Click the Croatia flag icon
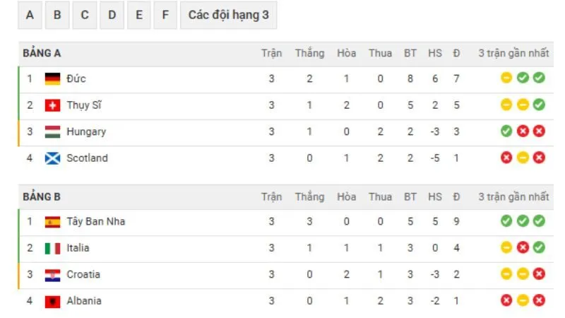Image resolution: width=565 pixels, height=318 pixels. 52,274
